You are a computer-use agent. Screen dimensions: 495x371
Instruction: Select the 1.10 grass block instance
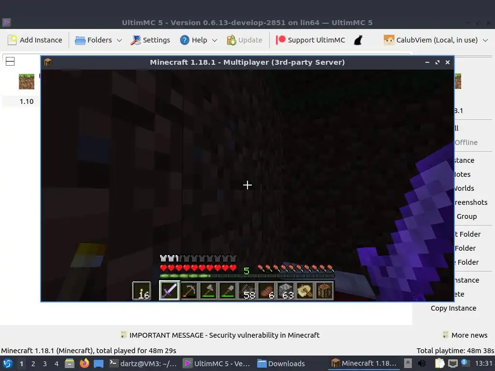27,82
